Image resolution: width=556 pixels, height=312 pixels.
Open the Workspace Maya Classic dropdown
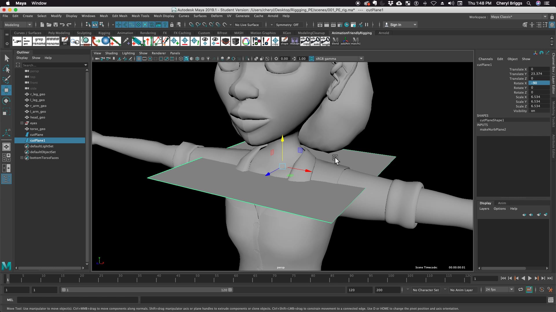(x=519, y=17)
